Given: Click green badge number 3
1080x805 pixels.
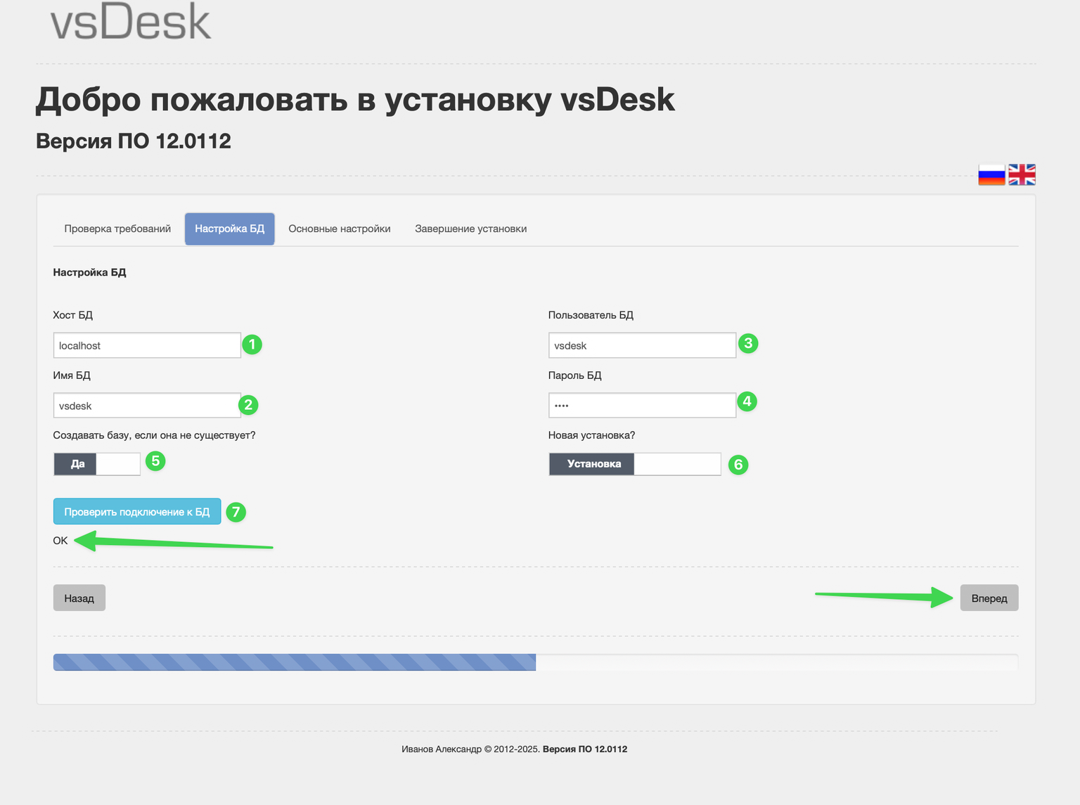Looking at the screenshot, I should 747,343.
